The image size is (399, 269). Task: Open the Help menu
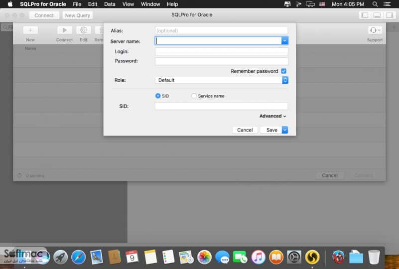[172, 4]
